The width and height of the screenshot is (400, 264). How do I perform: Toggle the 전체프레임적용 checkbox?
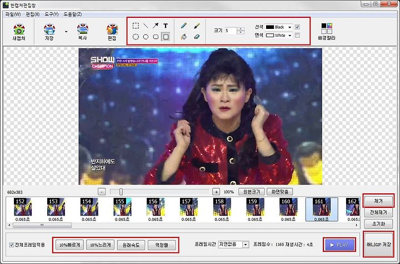point(12,245)
